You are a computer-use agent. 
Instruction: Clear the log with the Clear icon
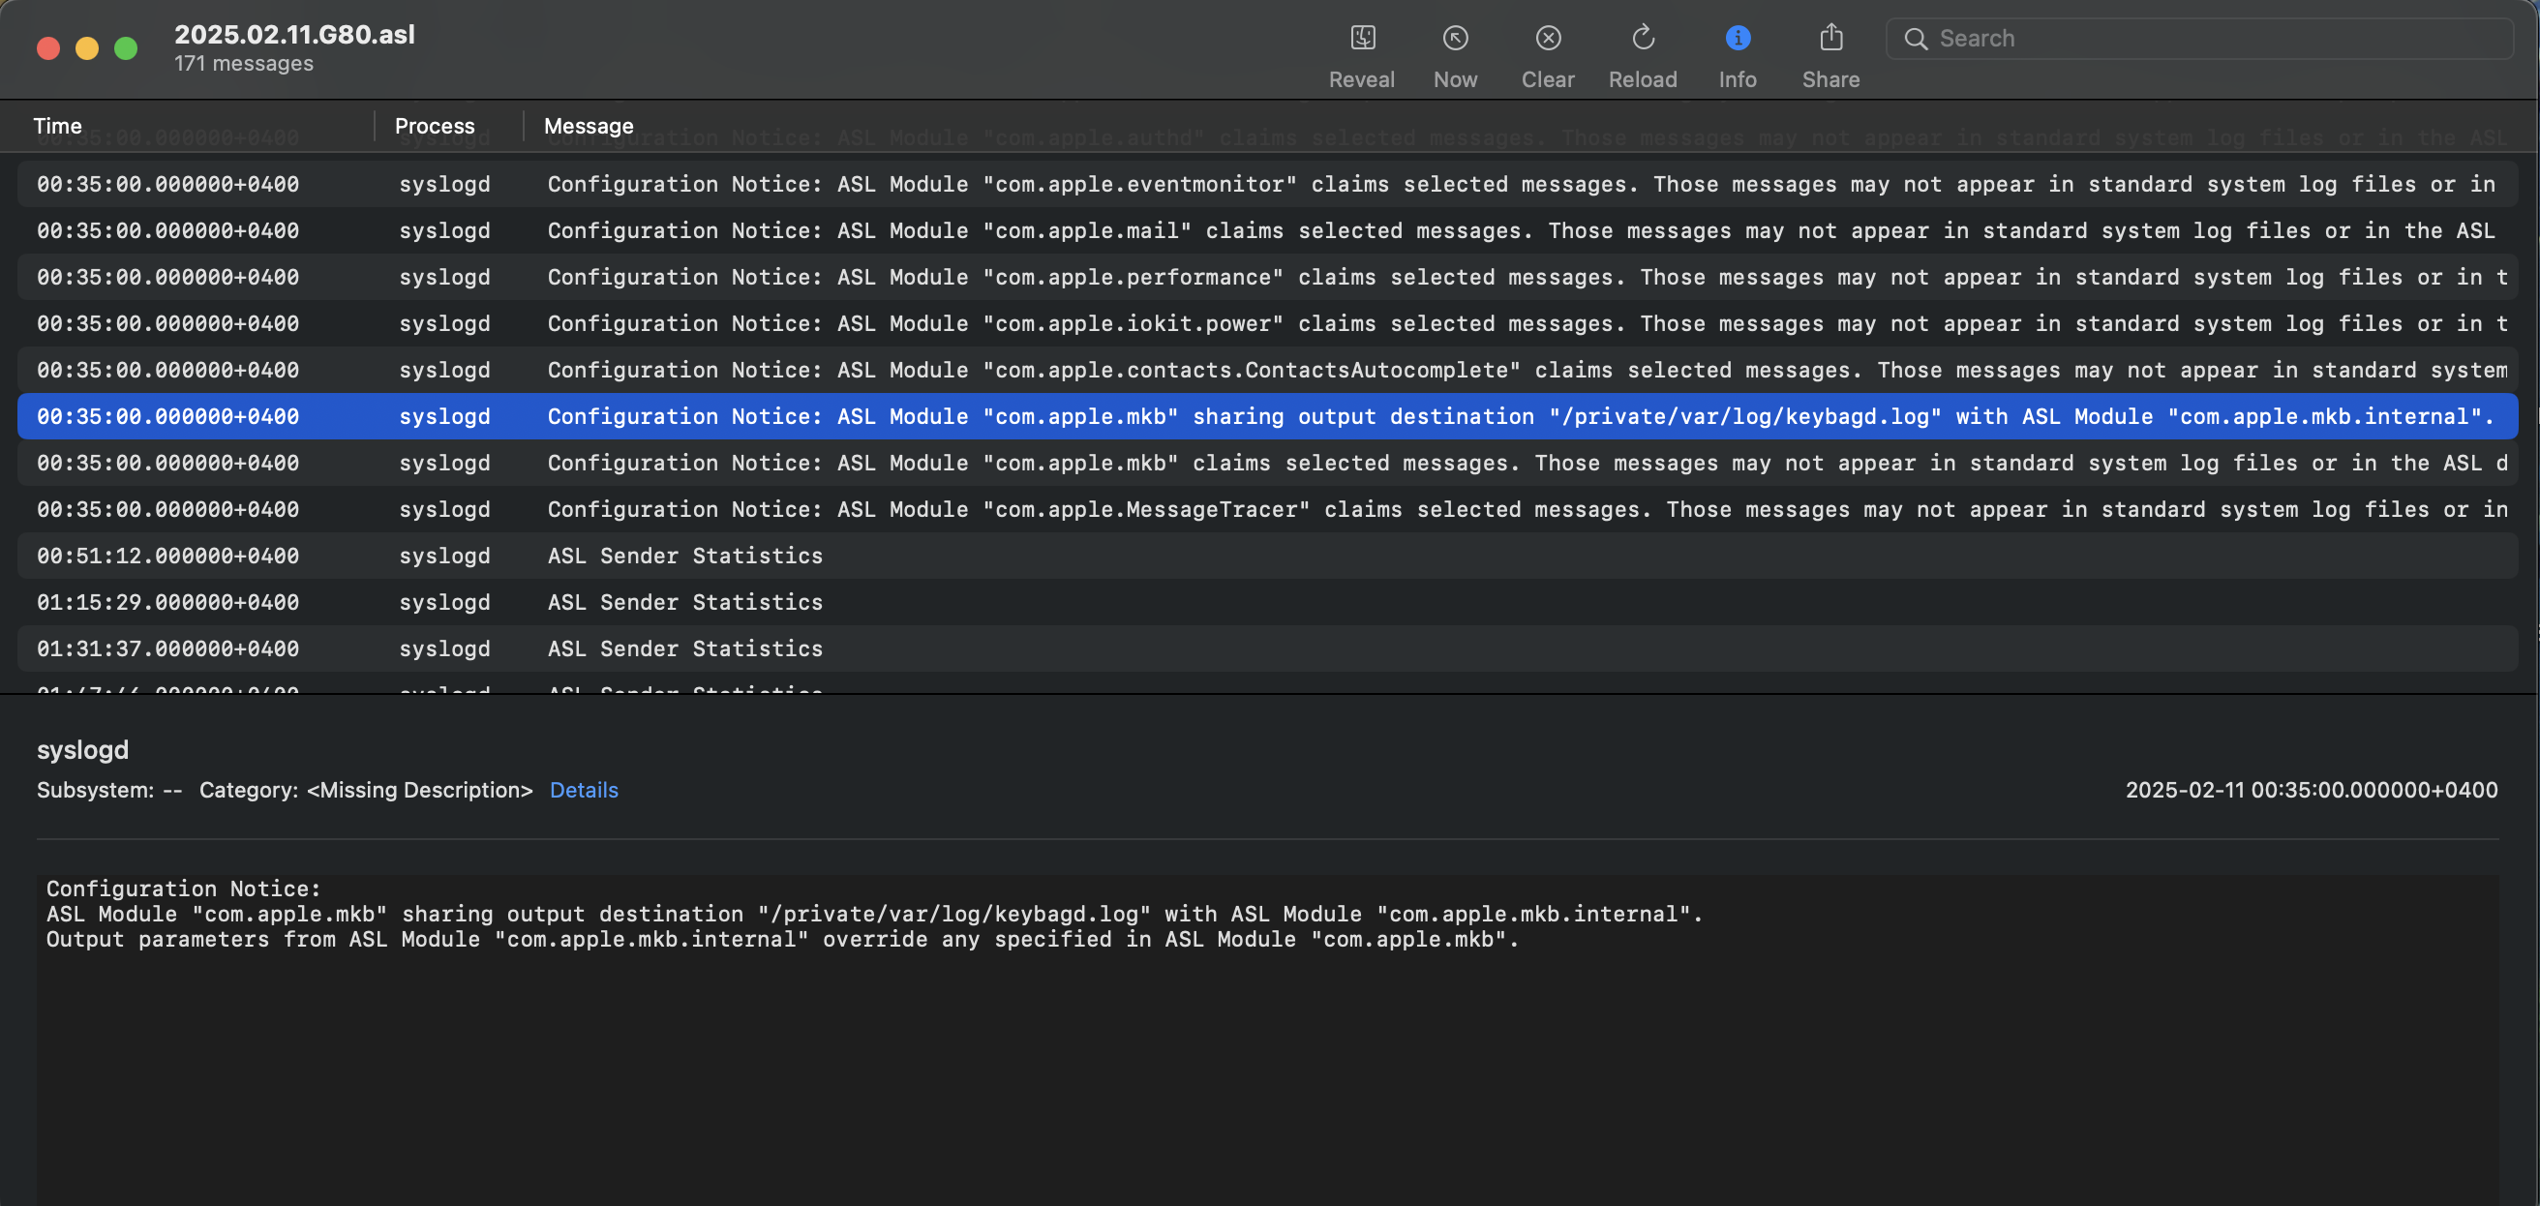pyautogui.click(x=1548, y=39)
